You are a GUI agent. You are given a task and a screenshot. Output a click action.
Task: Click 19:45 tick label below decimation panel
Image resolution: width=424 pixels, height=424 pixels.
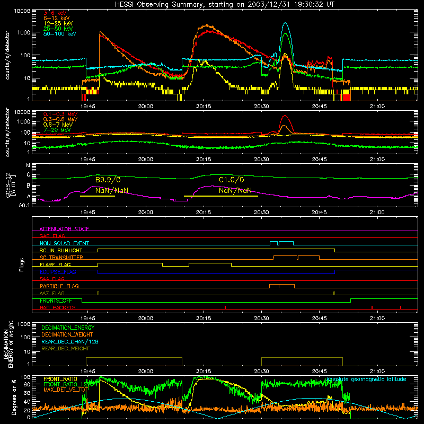(87, 372)
